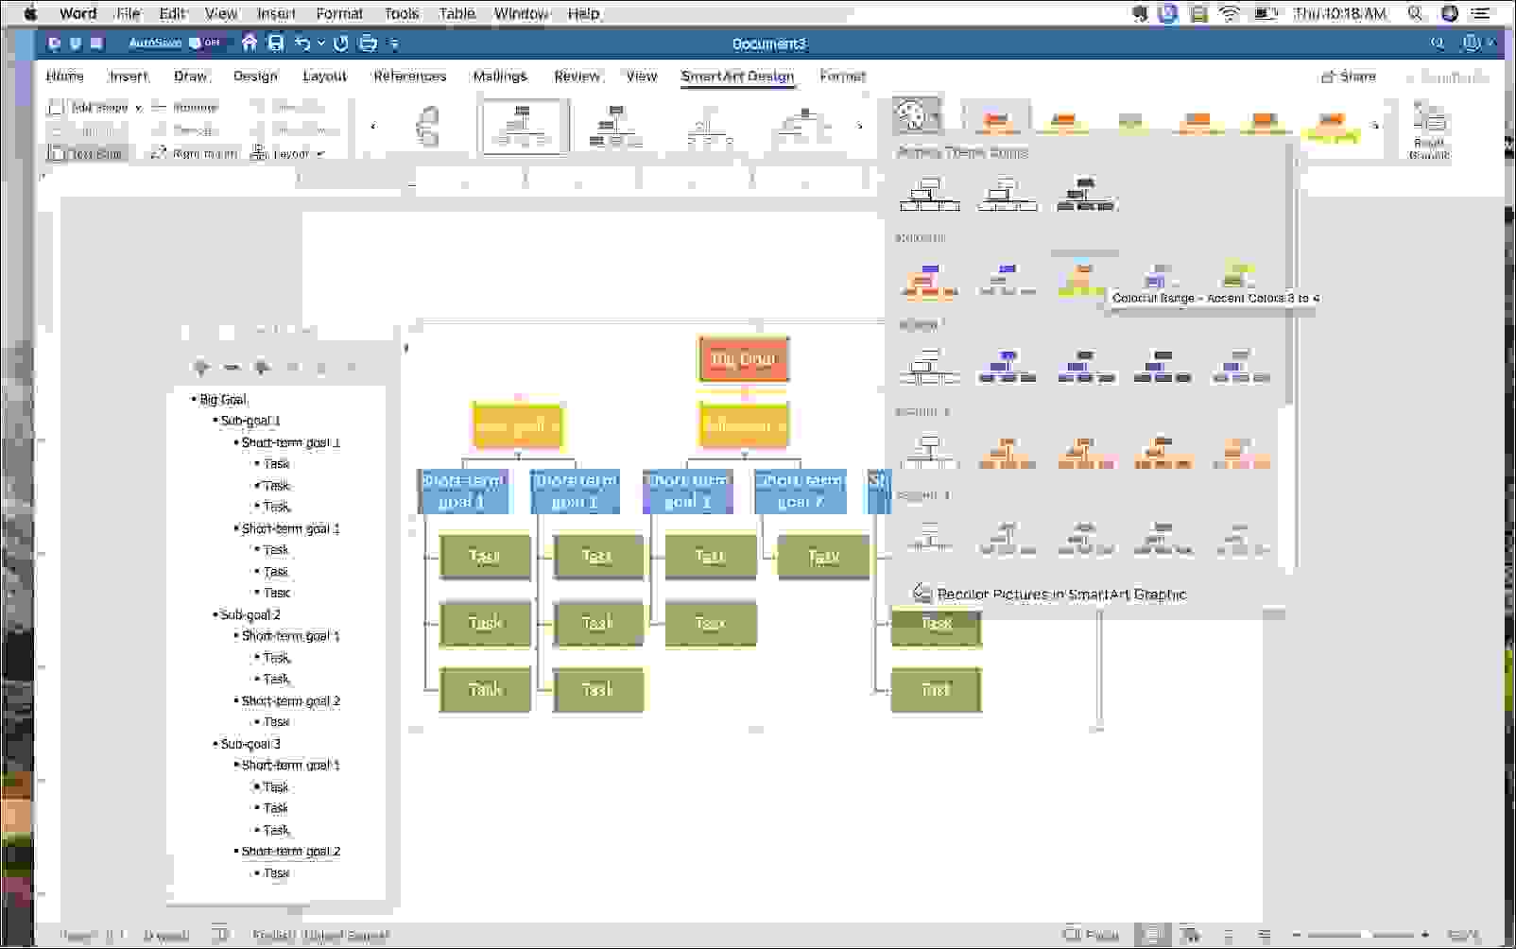Click the Undo arrow icon
The image size is (1516, 949).
pos(301,43)
